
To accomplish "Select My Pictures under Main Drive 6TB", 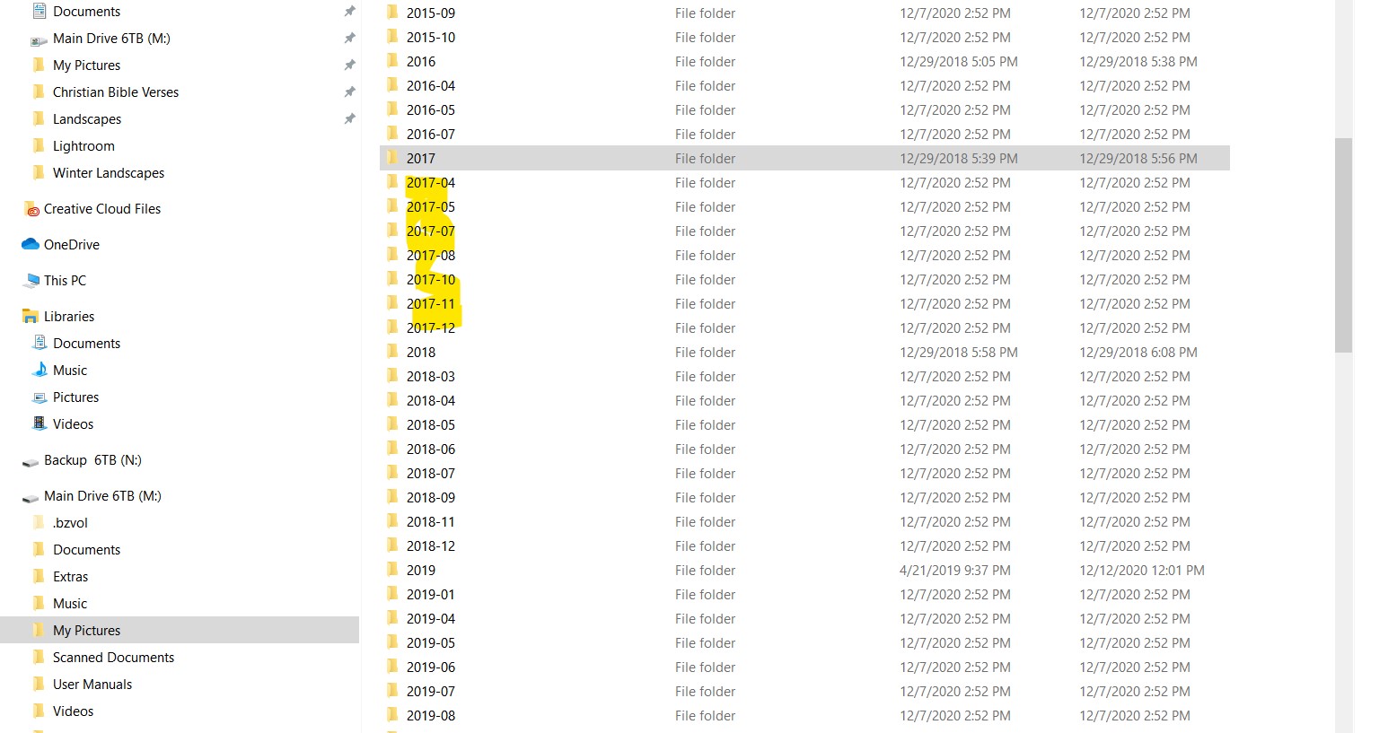I will coord(86,630).
